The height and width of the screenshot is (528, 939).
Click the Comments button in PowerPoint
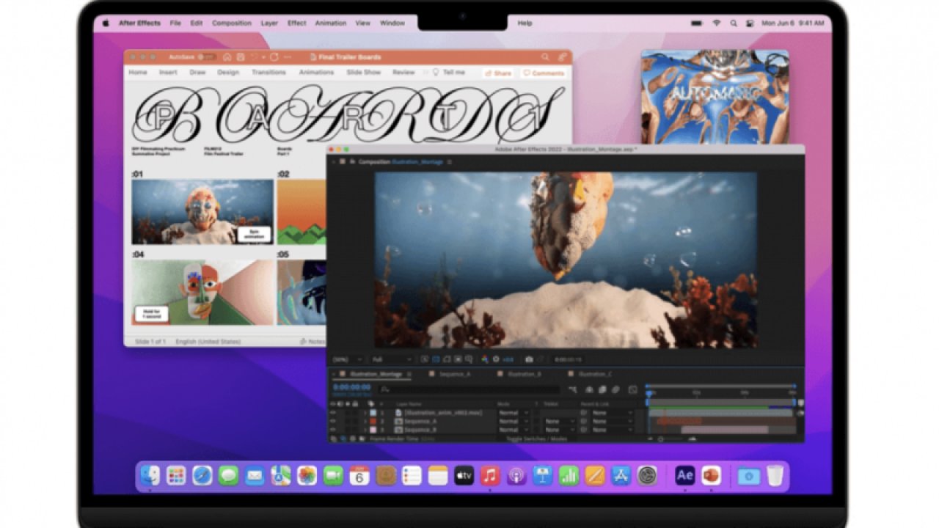[x=544, y=73]
